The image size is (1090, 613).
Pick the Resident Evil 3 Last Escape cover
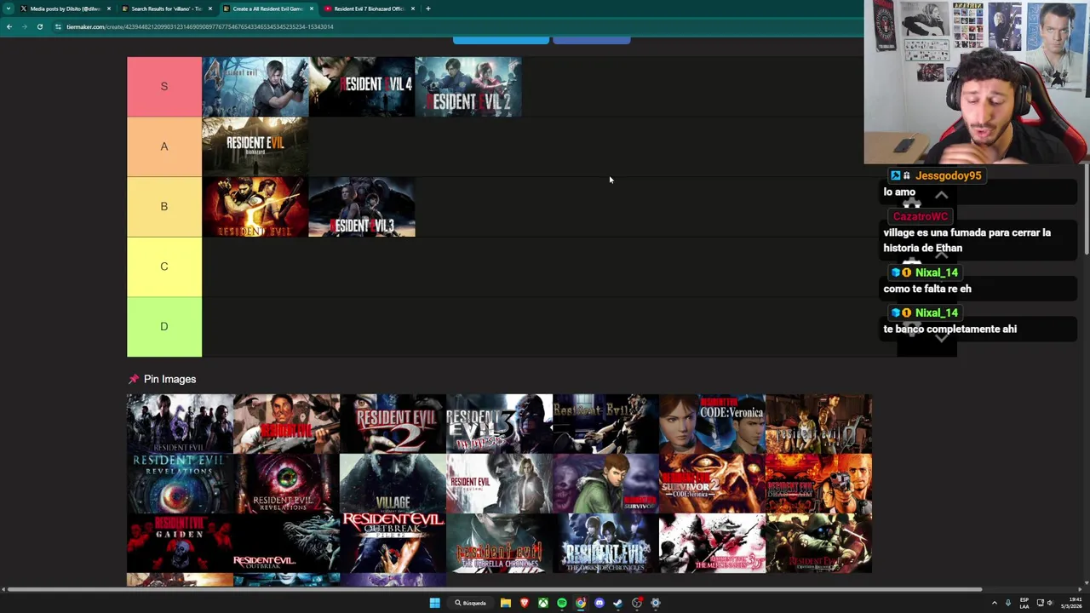(x=499, y=423)
